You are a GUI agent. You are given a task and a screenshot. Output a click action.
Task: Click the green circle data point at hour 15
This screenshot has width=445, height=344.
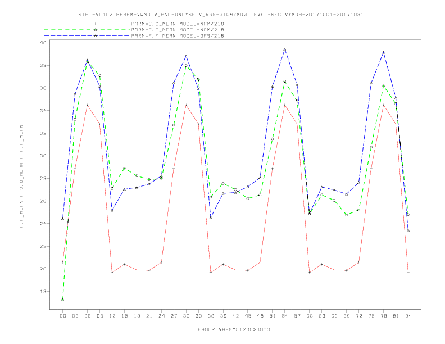point(124,168)
